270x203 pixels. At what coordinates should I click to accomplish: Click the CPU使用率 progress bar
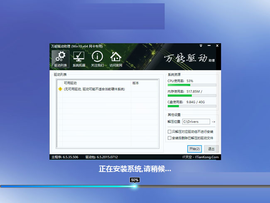click(192, 85)
